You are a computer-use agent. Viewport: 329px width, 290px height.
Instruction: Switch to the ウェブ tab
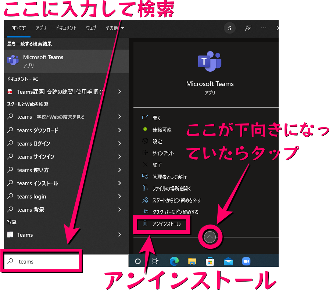pos(91,28)
